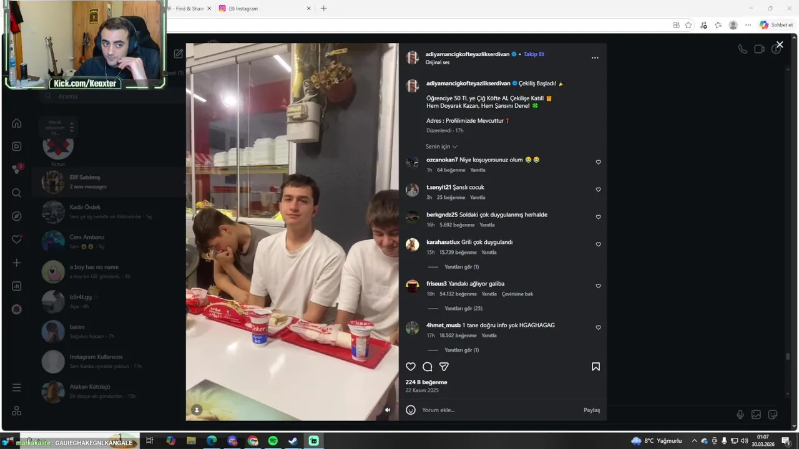Mute or unmute the video sound
The height and width of the screenshot is (449, 799).
(x=388, y=410)
